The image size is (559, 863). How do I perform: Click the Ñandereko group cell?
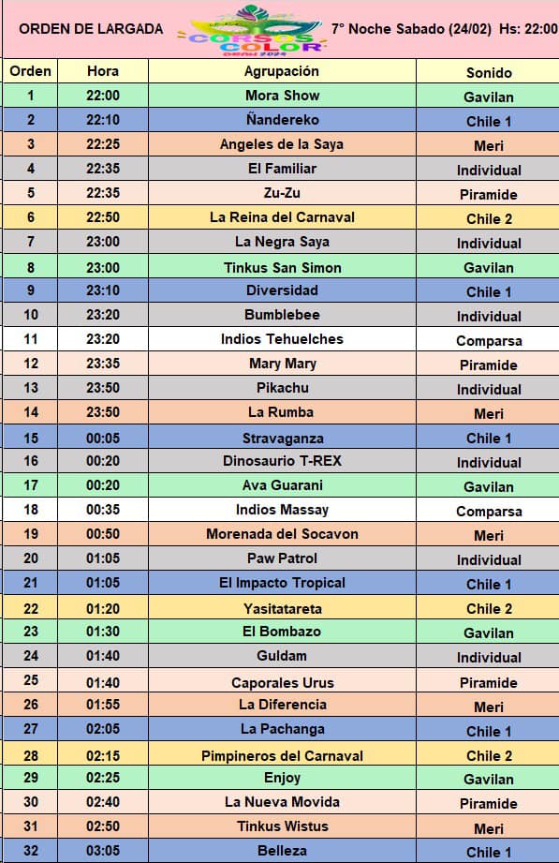282,119
